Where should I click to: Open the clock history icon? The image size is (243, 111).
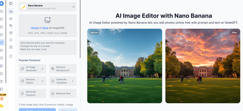[11, 56]
